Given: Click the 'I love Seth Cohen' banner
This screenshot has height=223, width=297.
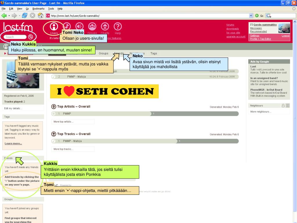Looking at the screenshot, I should [104, 91].
